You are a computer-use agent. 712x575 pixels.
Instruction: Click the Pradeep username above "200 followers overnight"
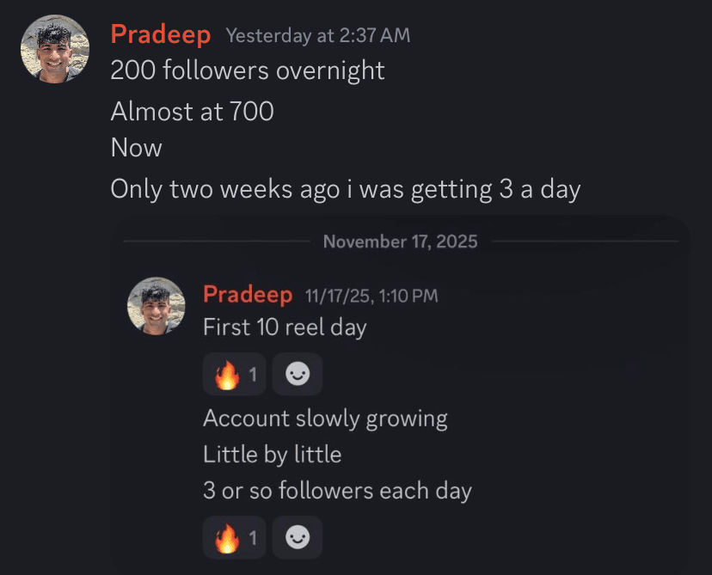pyautogui.click(x=161, y=35)
